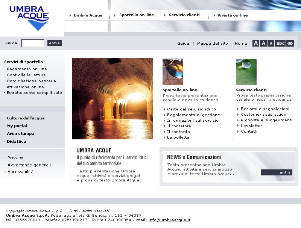Click the copyright notice text in footer
301x228 pixels.
click(x=58, y=211)
